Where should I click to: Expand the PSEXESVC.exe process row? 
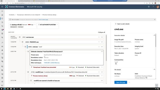[102, 42]
